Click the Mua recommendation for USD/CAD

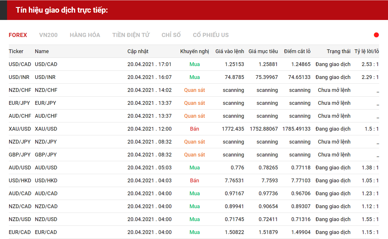195,64
